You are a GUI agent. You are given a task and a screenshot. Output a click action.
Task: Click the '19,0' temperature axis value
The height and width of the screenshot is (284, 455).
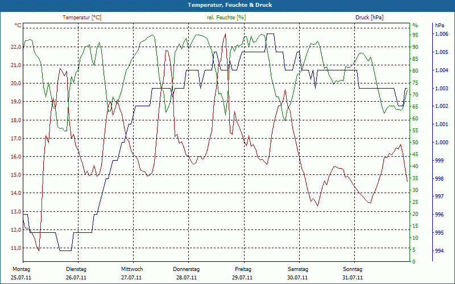pos(16,102)
